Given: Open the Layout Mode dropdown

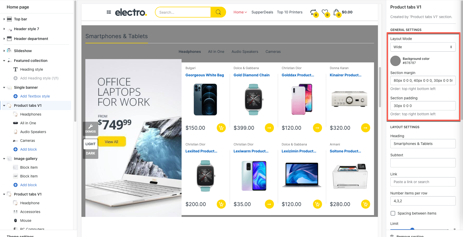Looking at the screenshot, I should tap(423, 47).
